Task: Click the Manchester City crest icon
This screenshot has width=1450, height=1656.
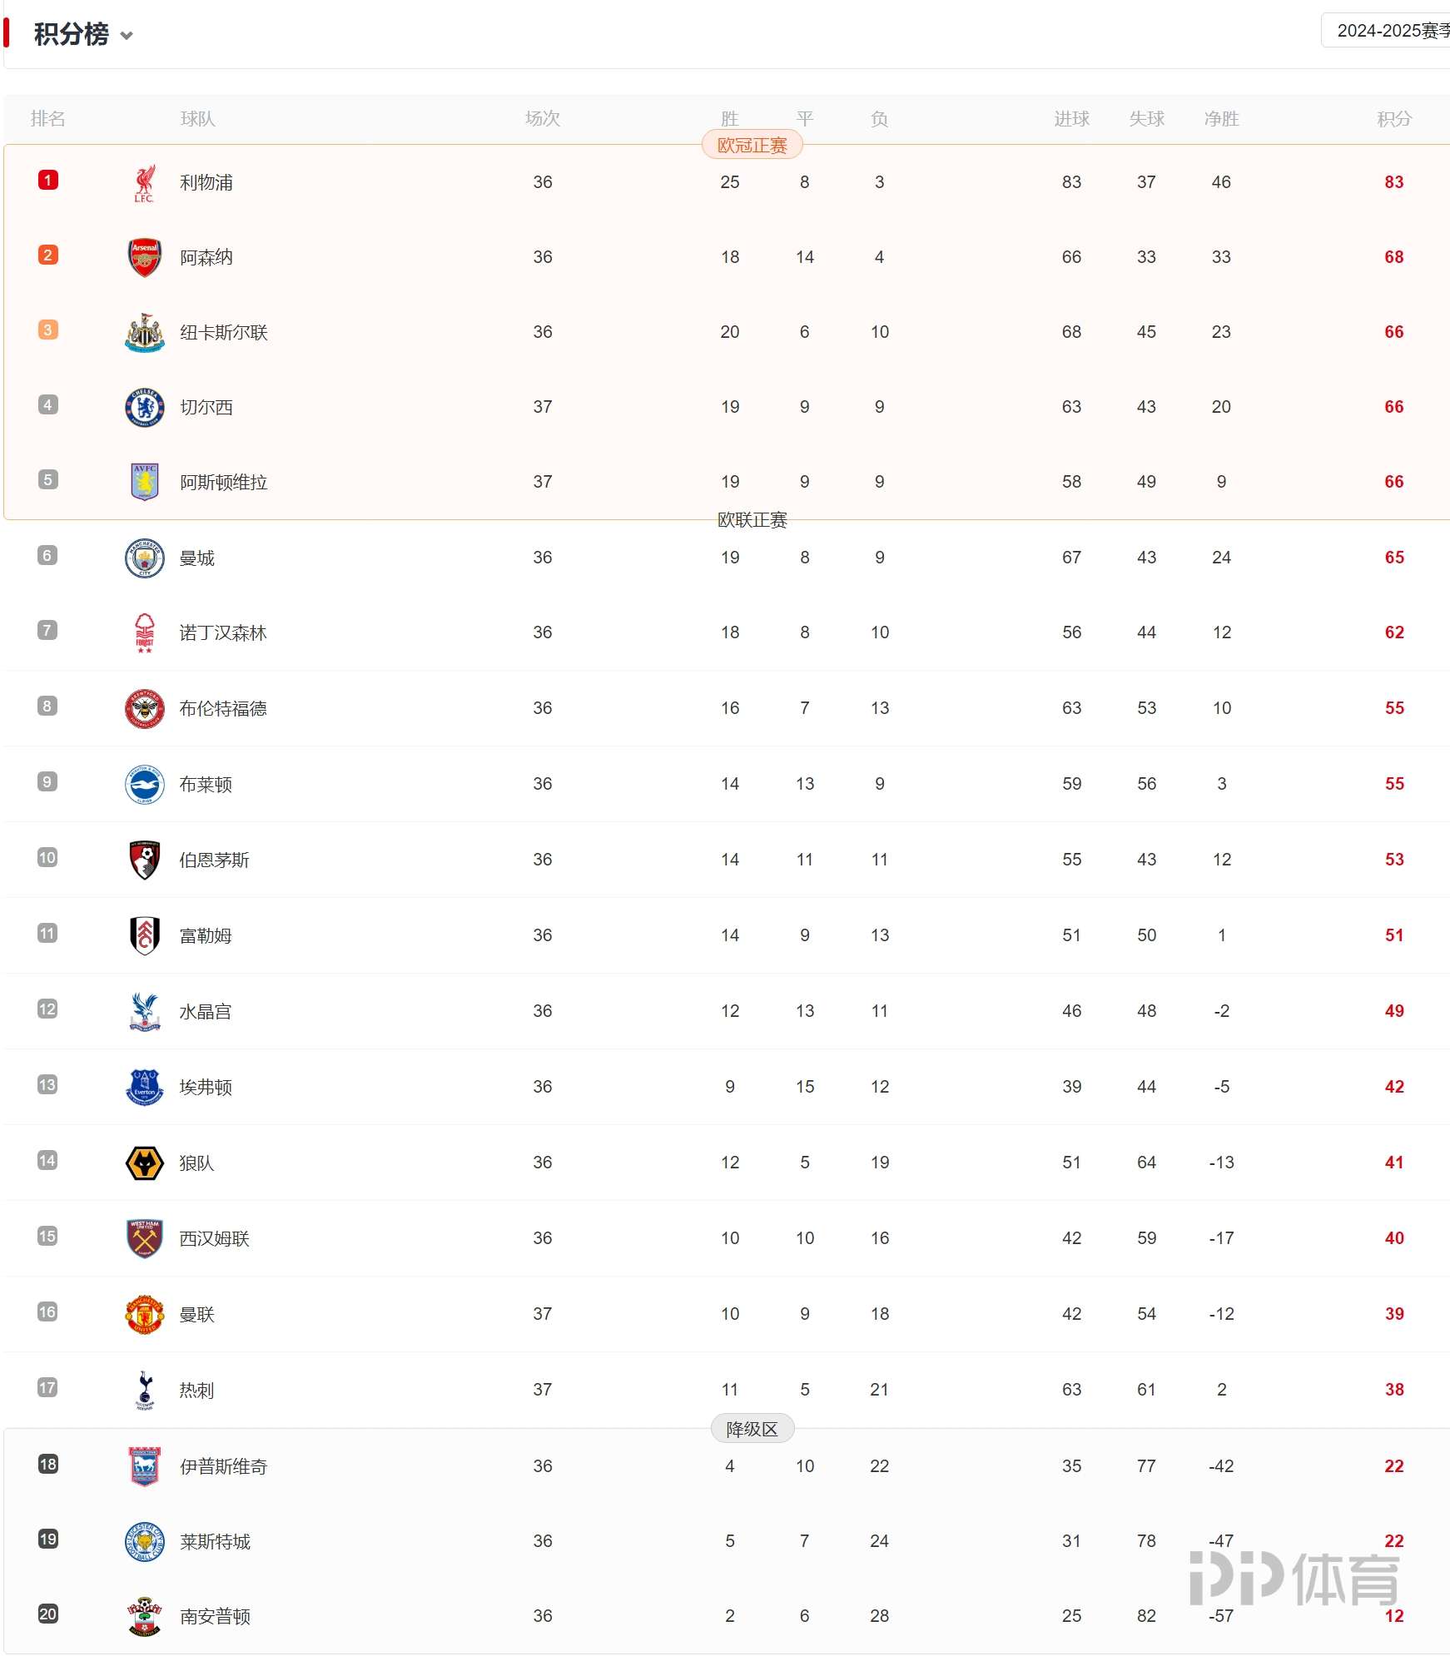Action: tap(144, 558)
